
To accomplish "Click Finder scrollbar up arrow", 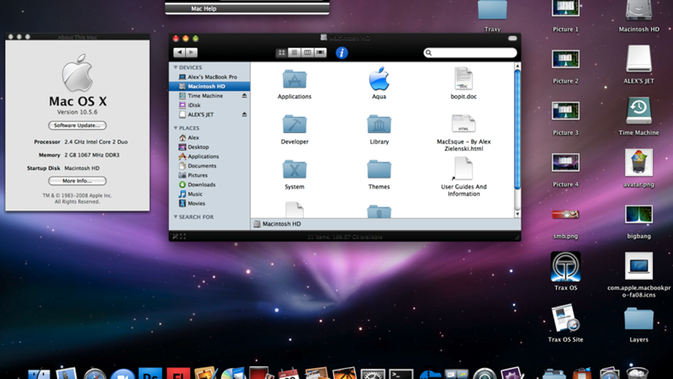I will coord(517,66).
